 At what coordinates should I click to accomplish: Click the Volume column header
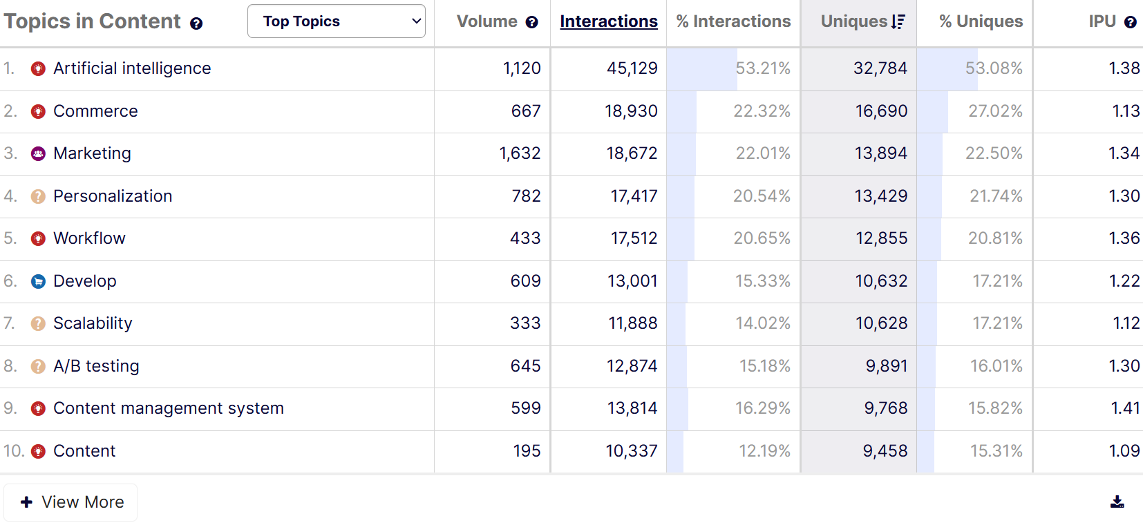pos(487,22)
